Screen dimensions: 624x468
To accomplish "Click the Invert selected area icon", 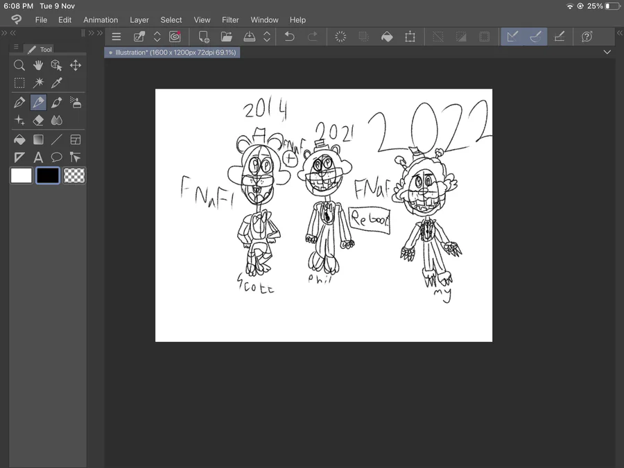I will pyautogui.click(x=461, y=37).
